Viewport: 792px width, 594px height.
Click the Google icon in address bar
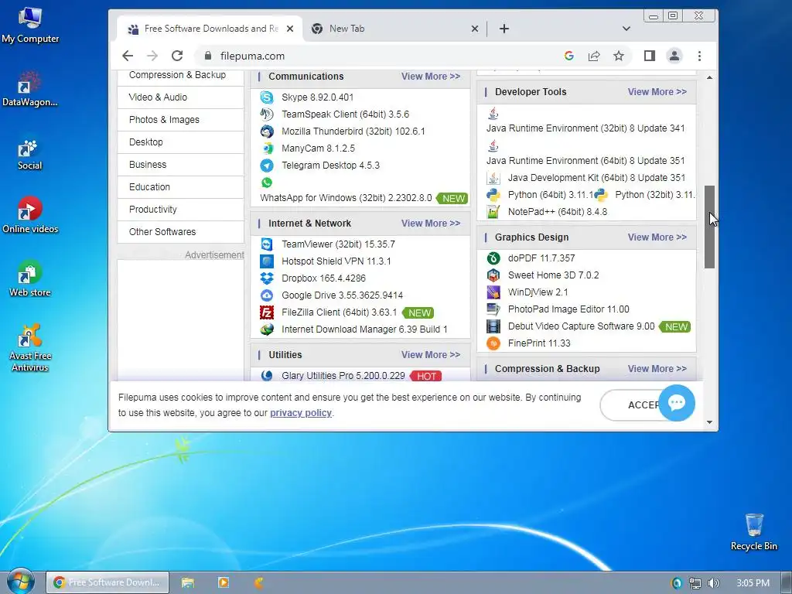569,56
